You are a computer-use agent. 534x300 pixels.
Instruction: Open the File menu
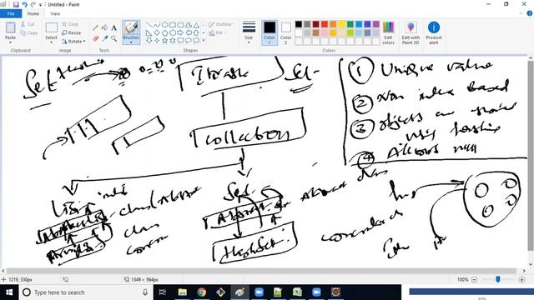coord(11,13)
